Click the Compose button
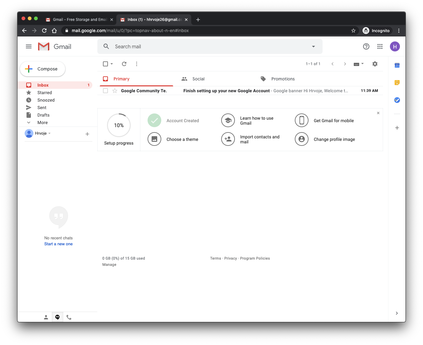 (43, 69)
